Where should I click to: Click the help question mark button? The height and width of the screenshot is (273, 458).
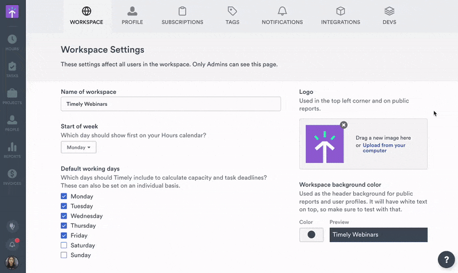click(446, 259)
